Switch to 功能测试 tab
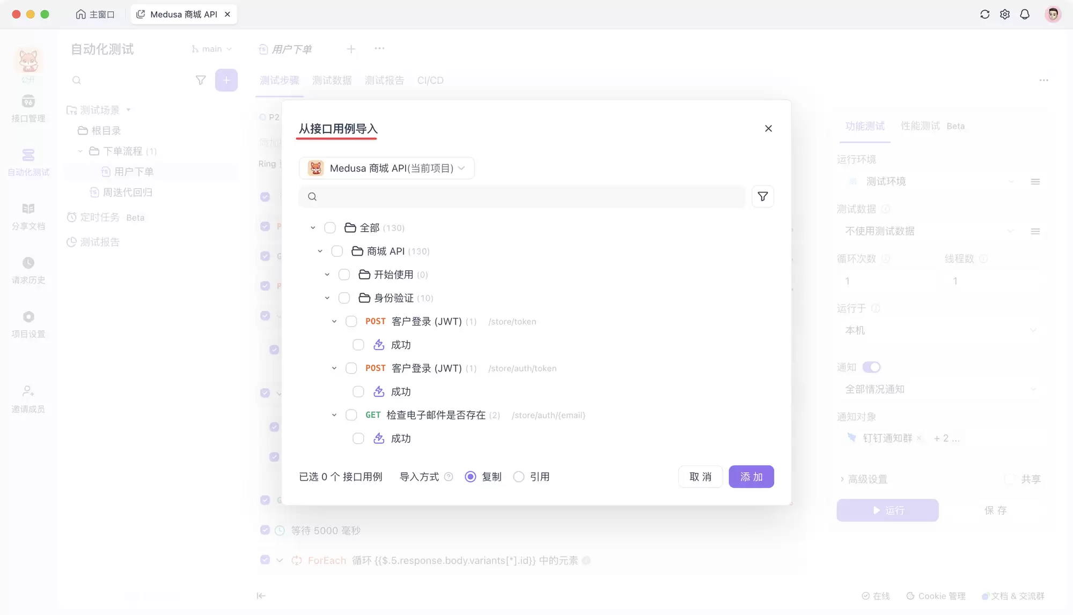This screenshot has height=615, width=1073. click(865, 126)
